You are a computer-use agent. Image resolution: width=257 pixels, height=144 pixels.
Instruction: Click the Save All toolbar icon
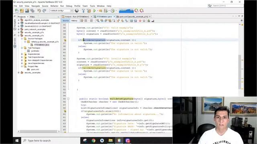[x=33, y=11]
